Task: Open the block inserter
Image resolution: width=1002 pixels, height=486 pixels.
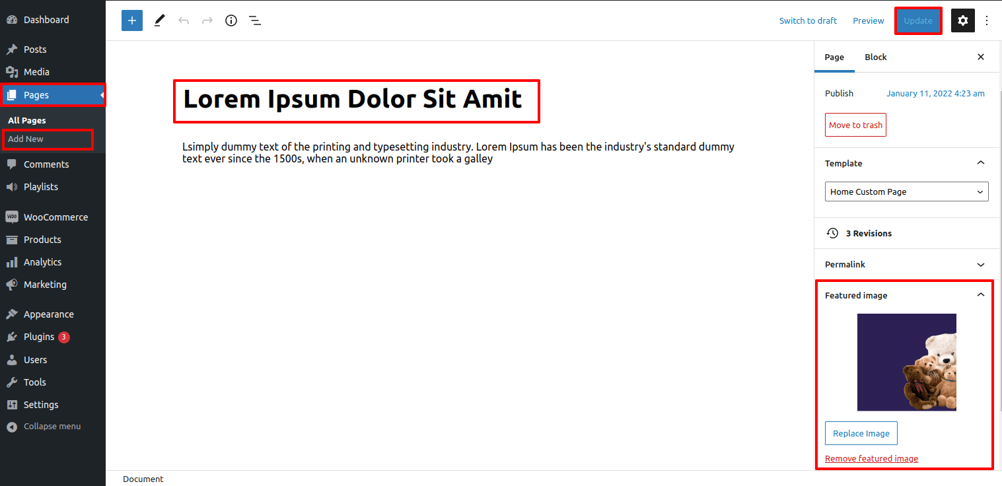Action: (x=131, y=20)
